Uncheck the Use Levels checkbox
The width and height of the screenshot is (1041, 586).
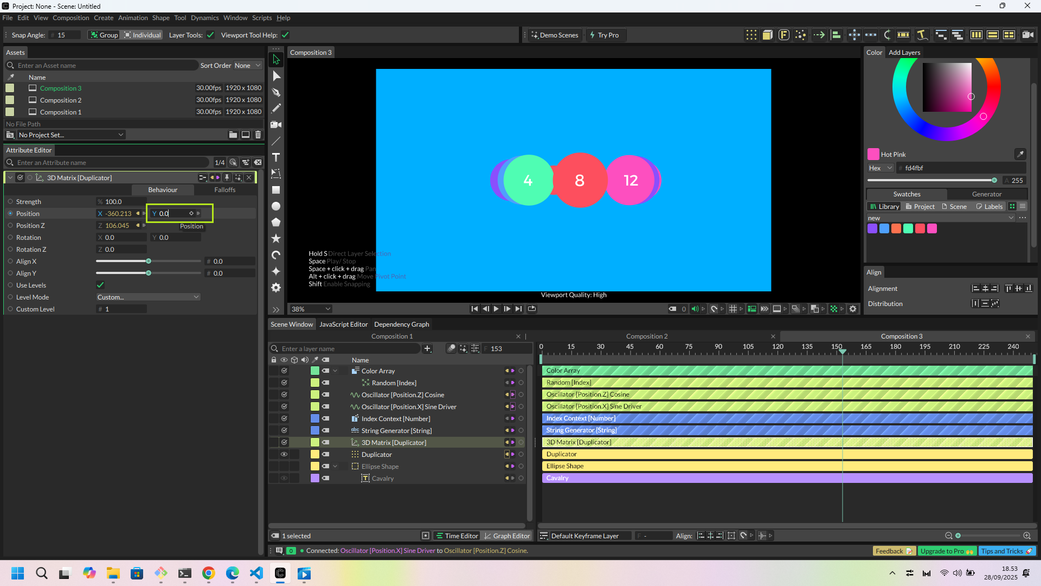coord(100,285)
